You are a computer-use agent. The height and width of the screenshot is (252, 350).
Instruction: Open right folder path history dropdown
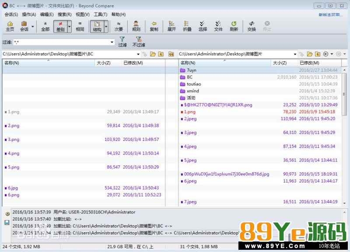point(295,54)
